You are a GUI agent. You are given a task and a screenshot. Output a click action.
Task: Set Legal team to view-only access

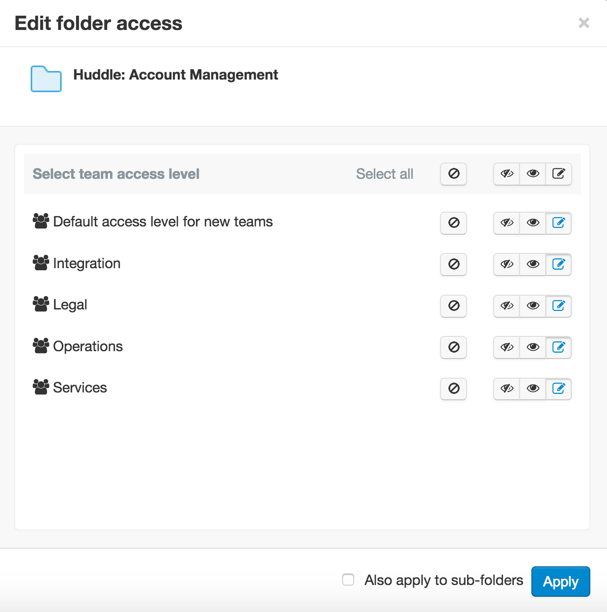[x=533, y=306]
